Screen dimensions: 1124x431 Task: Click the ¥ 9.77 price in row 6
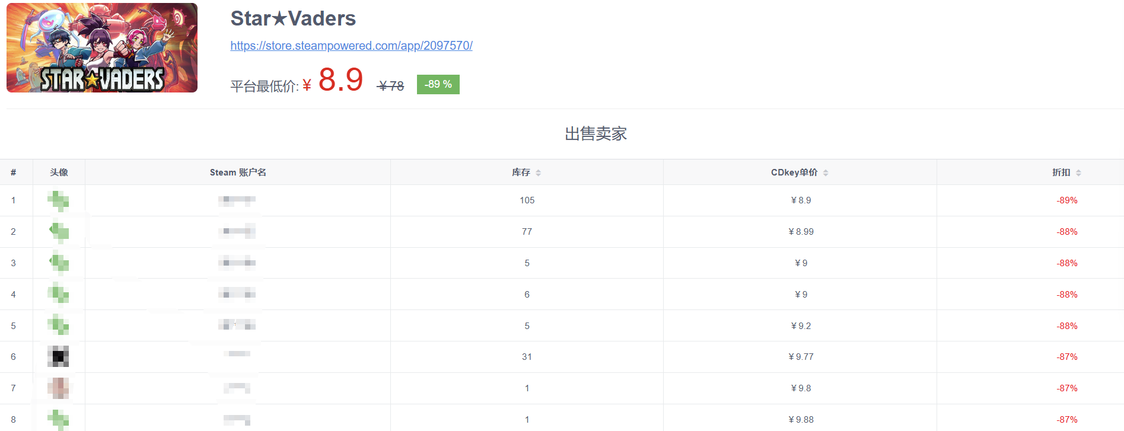point(801,357)
